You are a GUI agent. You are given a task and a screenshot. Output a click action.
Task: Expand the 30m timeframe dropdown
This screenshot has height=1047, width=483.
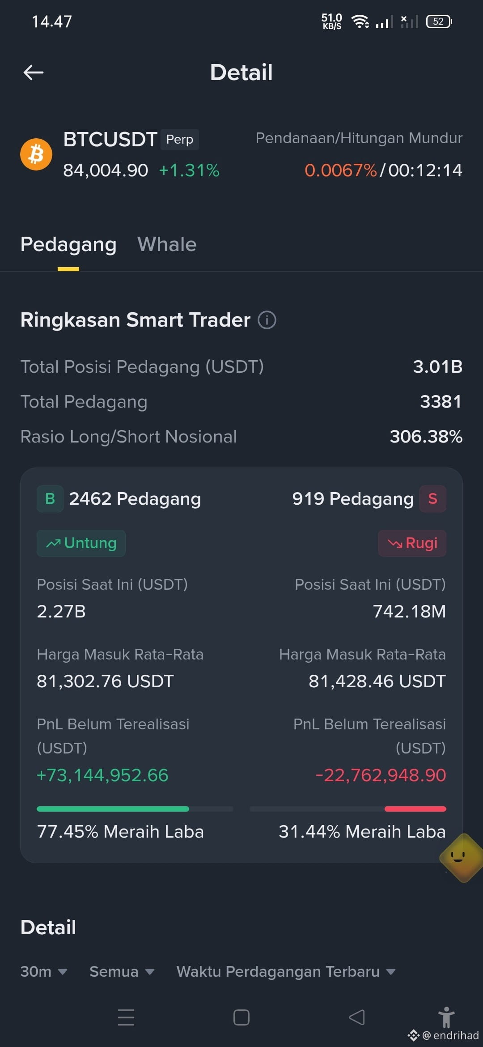coord(44,971)
